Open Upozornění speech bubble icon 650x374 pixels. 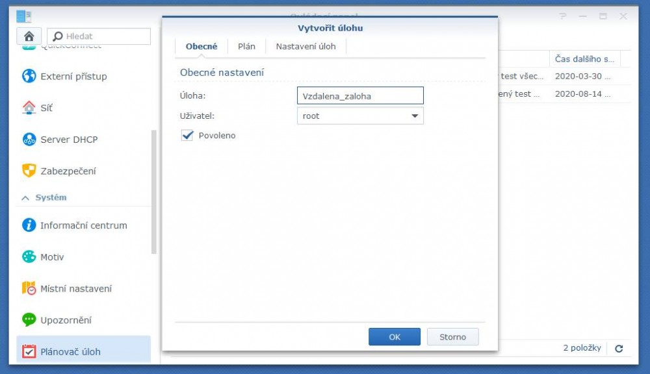click(29, 320)
